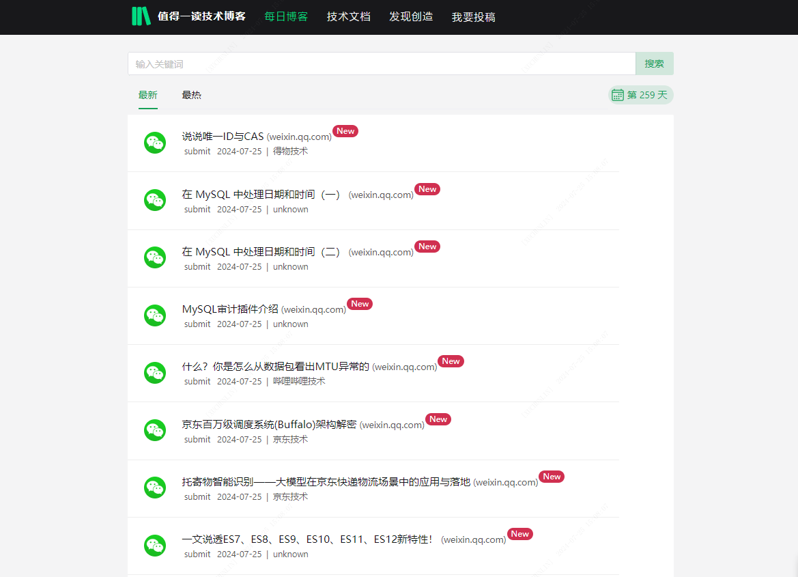Open article 托寄物智能识别 大模型在京东快递
The width and height of the screenshot is (798, 577).
(326, 482)
